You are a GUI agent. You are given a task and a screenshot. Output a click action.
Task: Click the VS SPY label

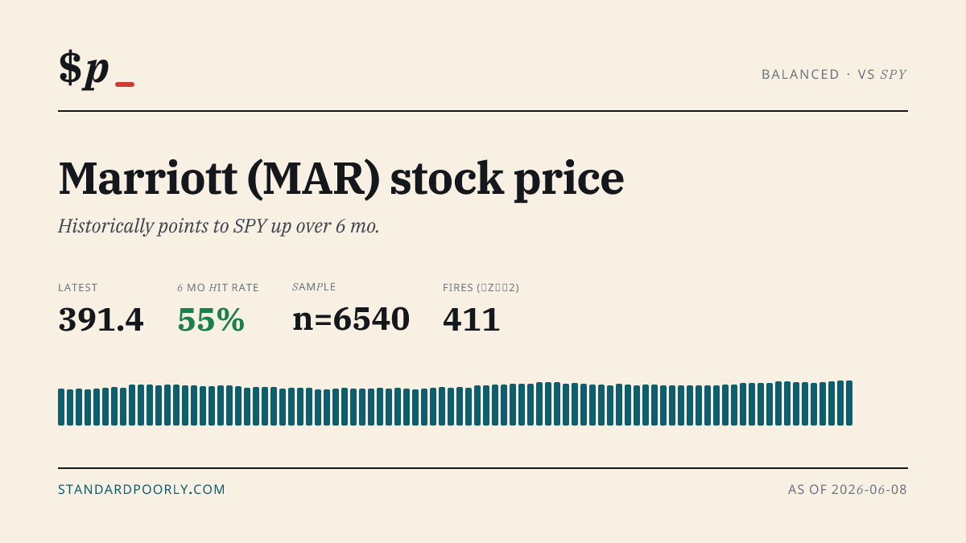click(882, 74)
